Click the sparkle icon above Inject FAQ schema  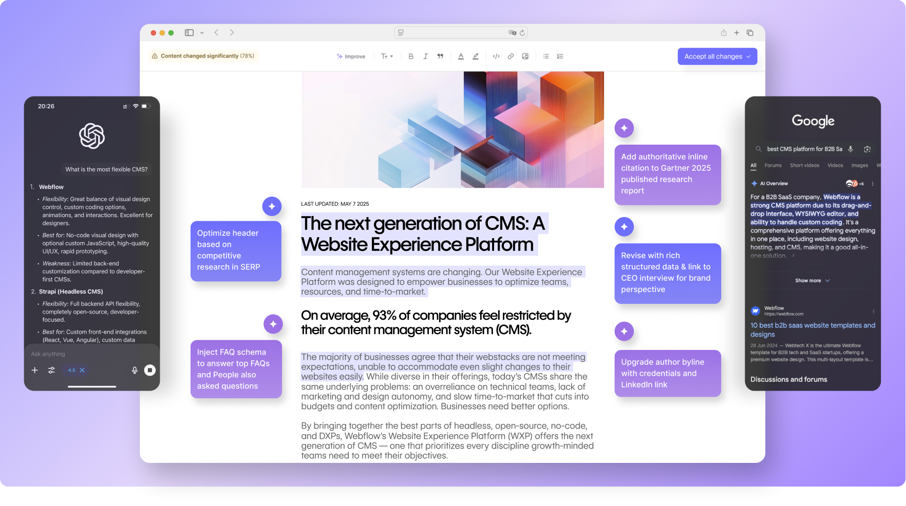coord(273,324)
